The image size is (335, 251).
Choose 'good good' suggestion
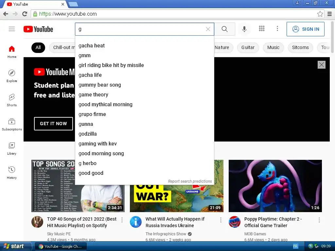click(144, 173)
